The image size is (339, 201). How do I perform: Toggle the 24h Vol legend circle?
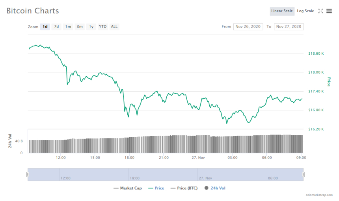(x=206, y=188)
